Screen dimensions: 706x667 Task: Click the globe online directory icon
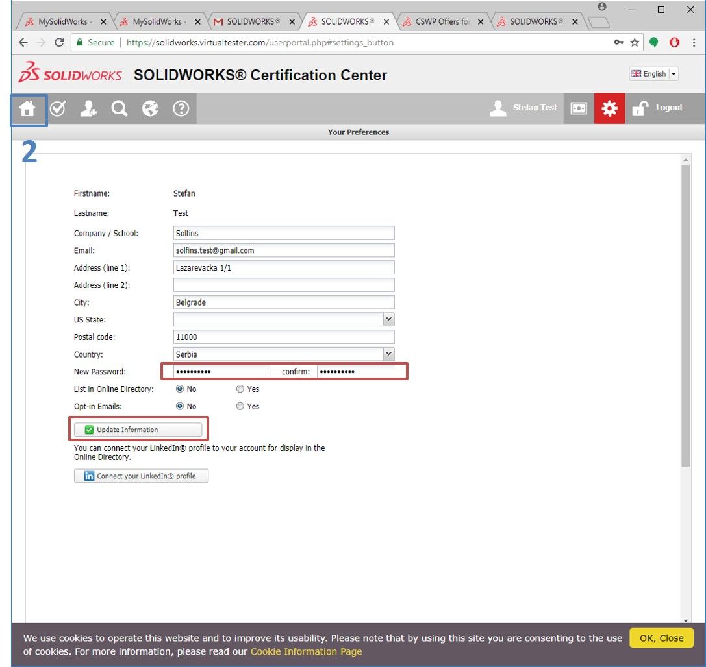point(149,108)
